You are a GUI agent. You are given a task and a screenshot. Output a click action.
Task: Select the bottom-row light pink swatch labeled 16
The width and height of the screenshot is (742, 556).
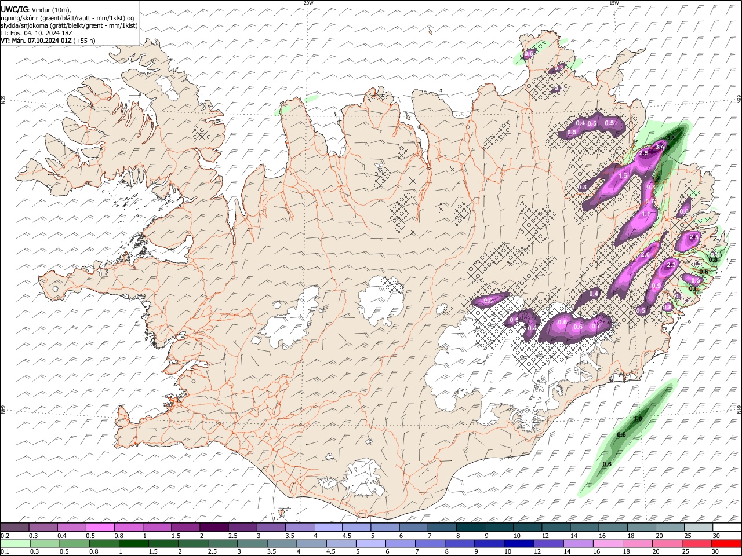click(608, 544)
